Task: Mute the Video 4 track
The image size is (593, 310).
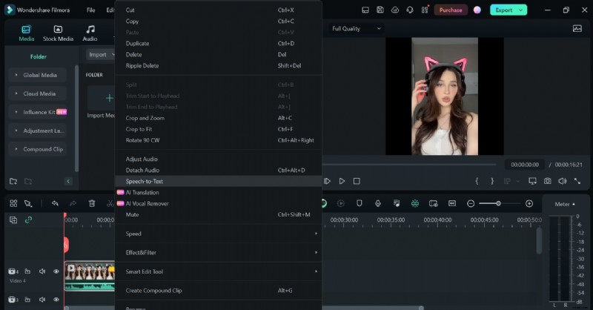Action: click(42, 271)
